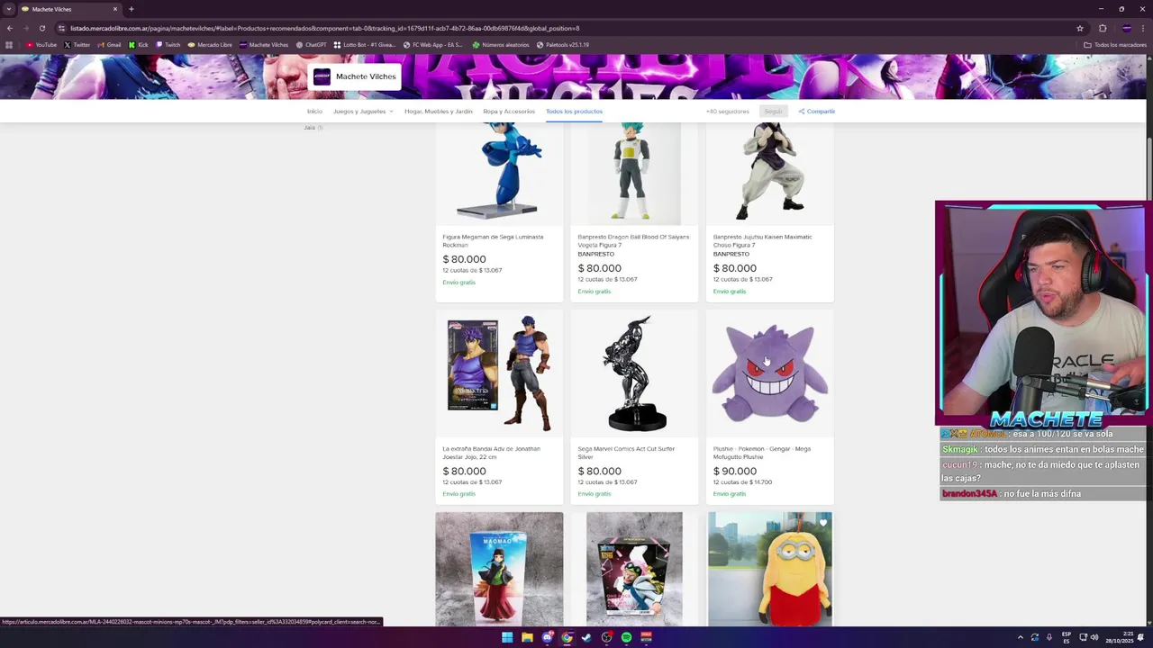
Task: Open the Chrome extensions puzzle icon
Action: click(1102, 28)
